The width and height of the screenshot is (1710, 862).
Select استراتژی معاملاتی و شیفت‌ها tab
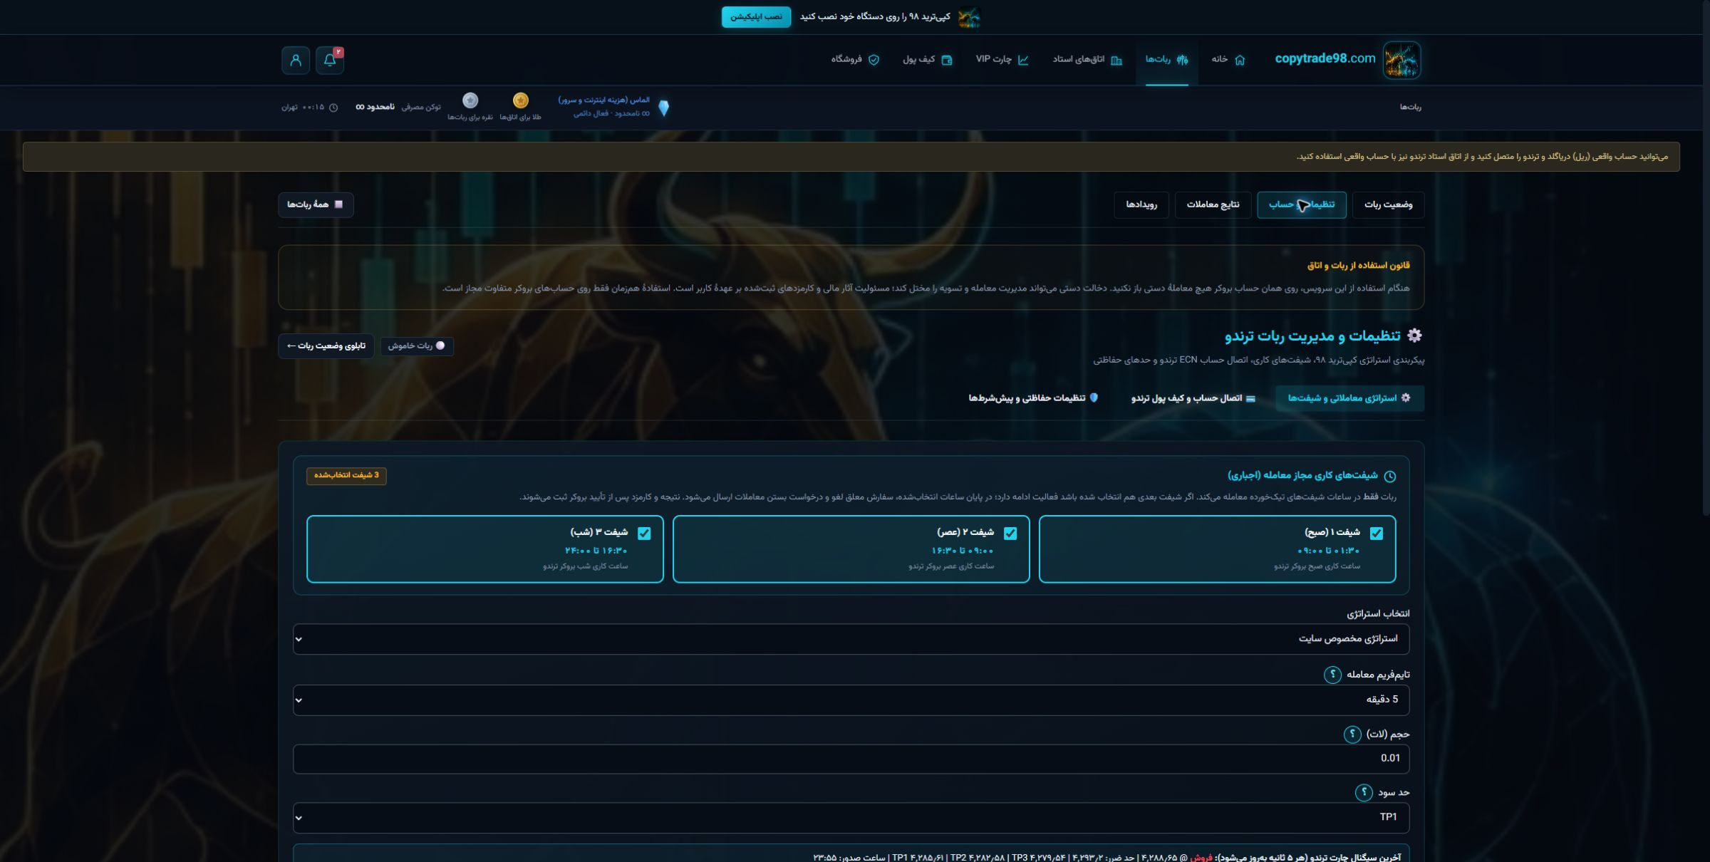point(1349,398)
